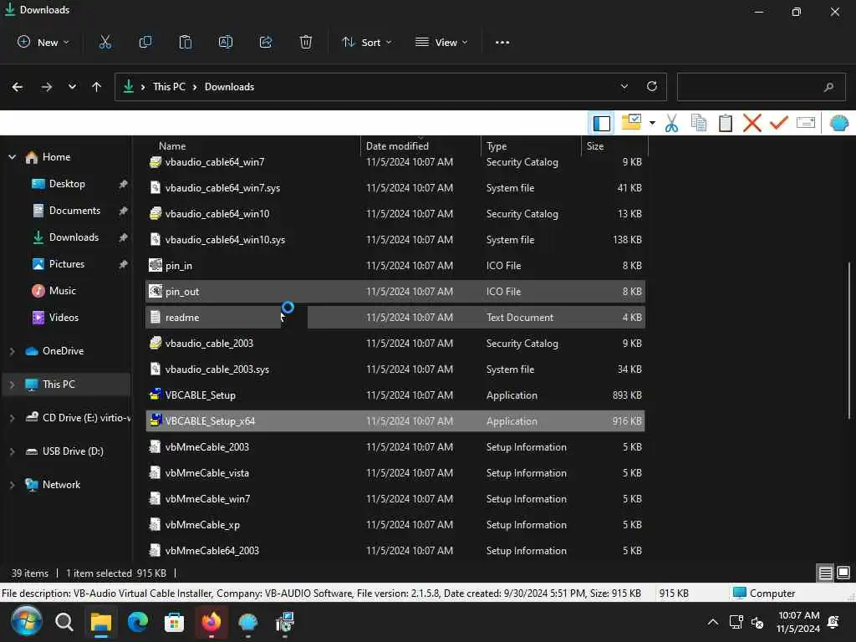The image size is (856, 642).
Task: Open taskbar Search
Action: (x=64, y=622)
